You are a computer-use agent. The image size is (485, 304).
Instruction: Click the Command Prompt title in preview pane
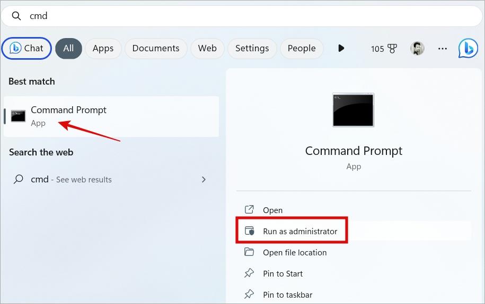pyautogui.click(x=354, y=151)
